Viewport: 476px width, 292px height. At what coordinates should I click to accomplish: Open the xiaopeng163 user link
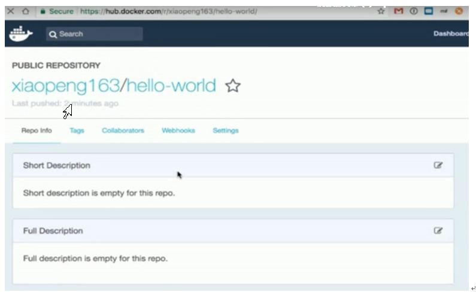click(66, 86)
